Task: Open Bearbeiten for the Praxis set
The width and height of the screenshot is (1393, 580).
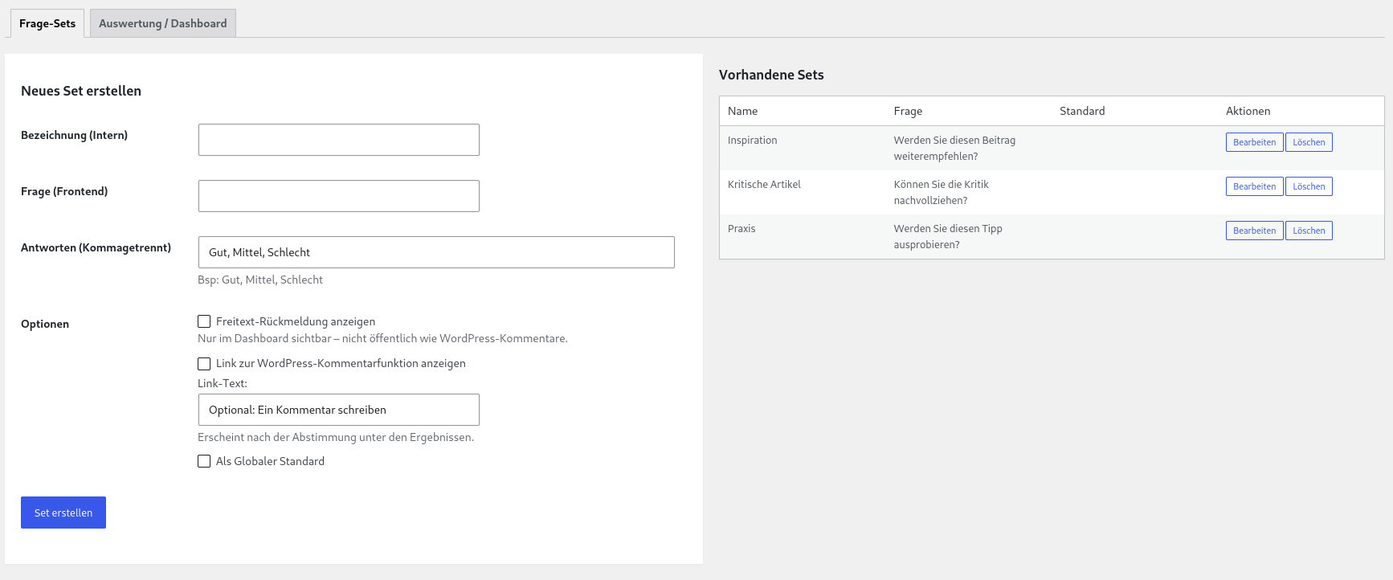Action: 1254,231
